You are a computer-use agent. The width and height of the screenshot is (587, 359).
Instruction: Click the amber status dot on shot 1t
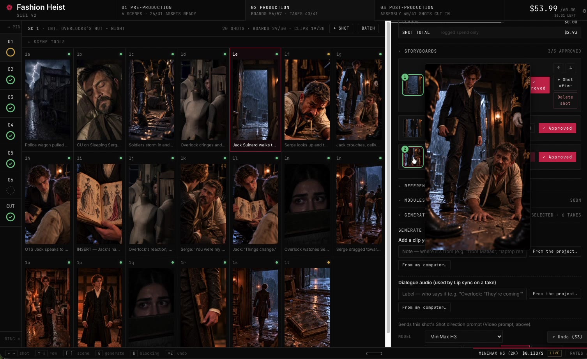click(329, 262)
